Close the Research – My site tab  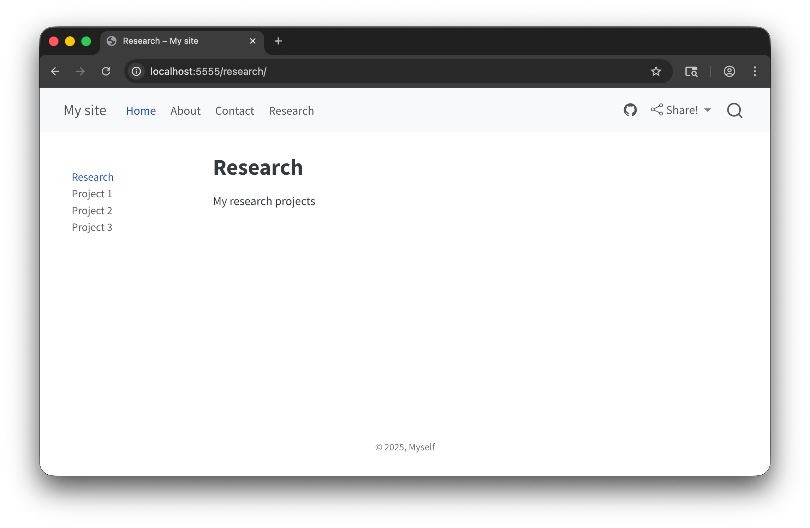(253, 41)
